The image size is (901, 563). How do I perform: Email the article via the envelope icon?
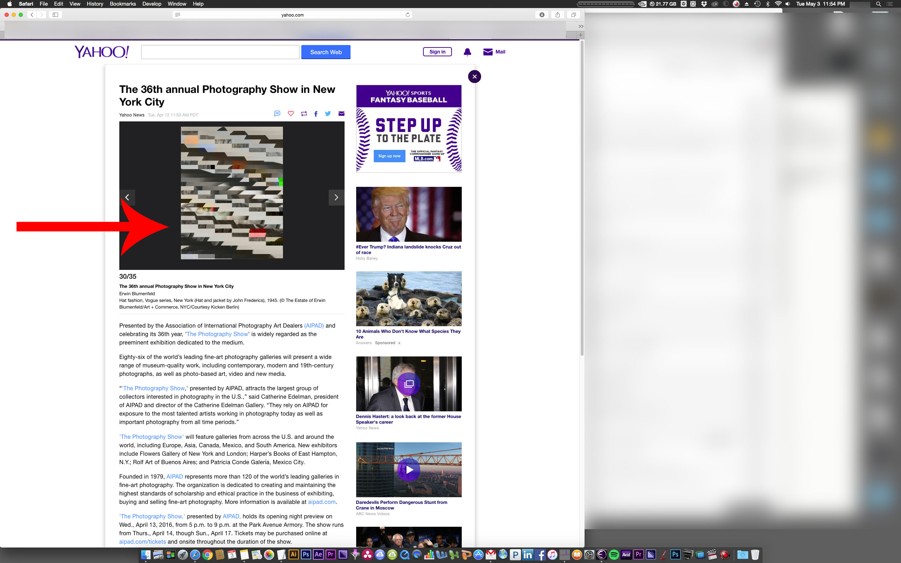tap(341, 114)
